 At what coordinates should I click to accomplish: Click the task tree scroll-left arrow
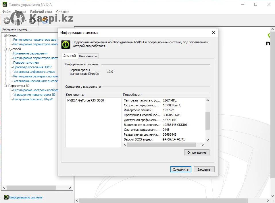(4, 188)
